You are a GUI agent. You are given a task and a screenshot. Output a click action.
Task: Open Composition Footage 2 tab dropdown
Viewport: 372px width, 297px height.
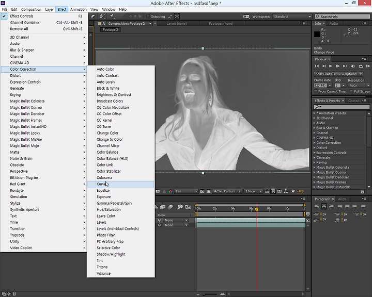coord(150,24)
